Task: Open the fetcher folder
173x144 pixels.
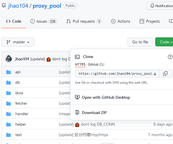Action: (x=21, y=104)
